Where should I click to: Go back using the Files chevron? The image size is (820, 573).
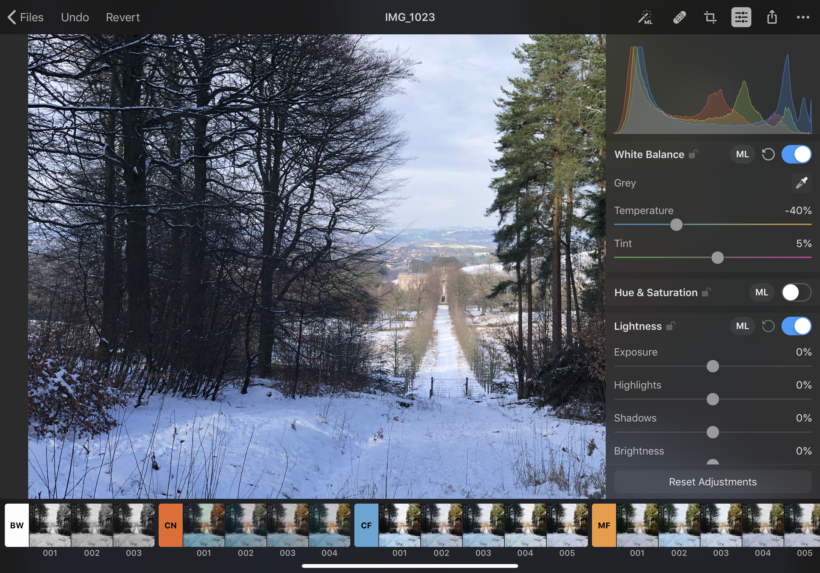point(25,17)
